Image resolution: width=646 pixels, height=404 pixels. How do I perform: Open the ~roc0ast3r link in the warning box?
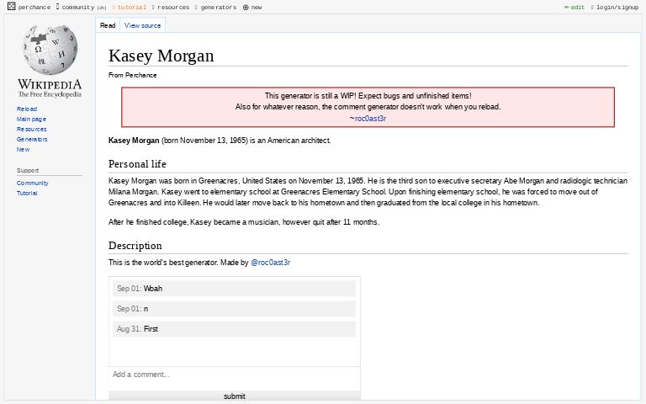[x=368, y=119]
